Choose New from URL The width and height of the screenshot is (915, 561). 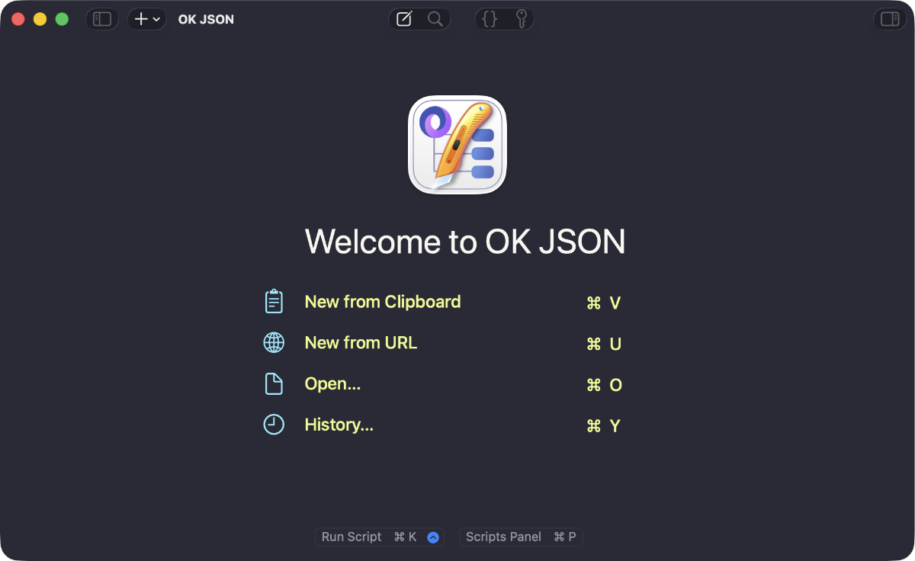(x=361, y=343)
